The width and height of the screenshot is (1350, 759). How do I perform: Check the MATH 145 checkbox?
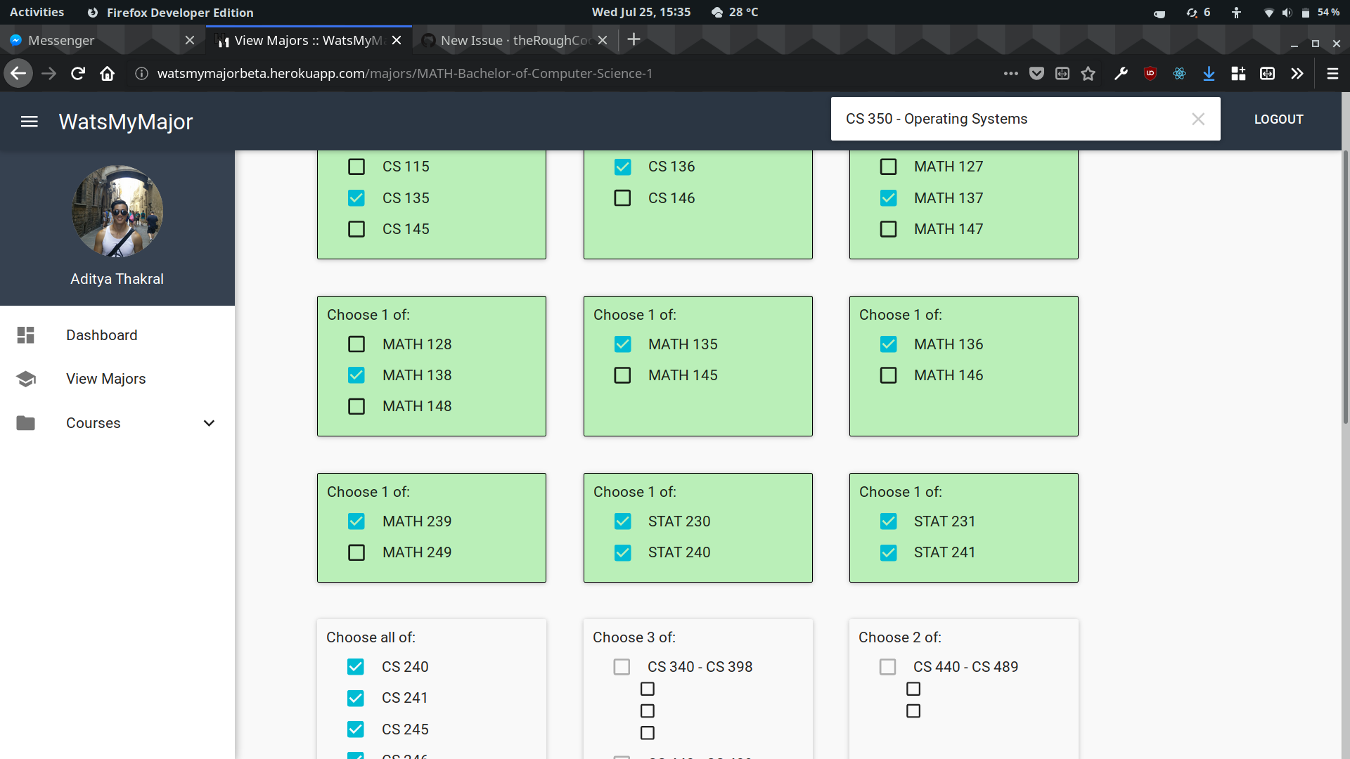click(x=622, y=375)
